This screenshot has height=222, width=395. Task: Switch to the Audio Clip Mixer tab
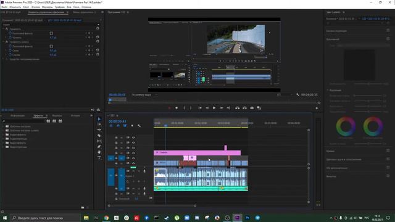[x=85, y=12]
